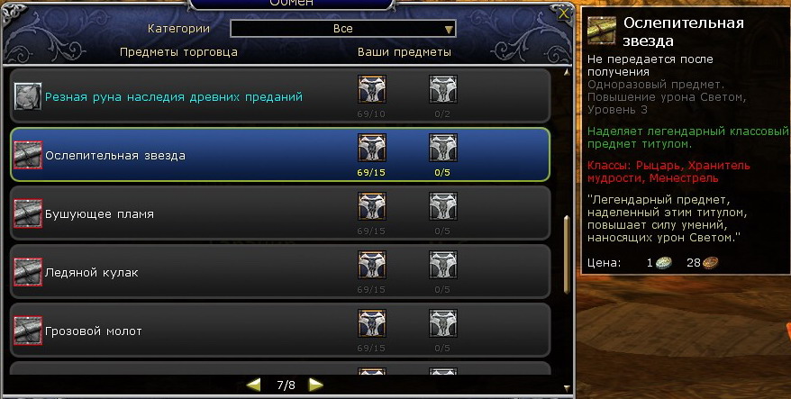Close the Обмен barter window
791x399 pixels.
tap(563, 14)
